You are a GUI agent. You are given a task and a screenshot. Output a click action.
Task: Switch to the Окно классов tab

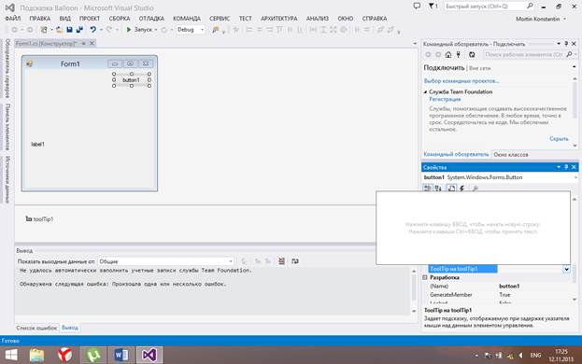(511, 155)
